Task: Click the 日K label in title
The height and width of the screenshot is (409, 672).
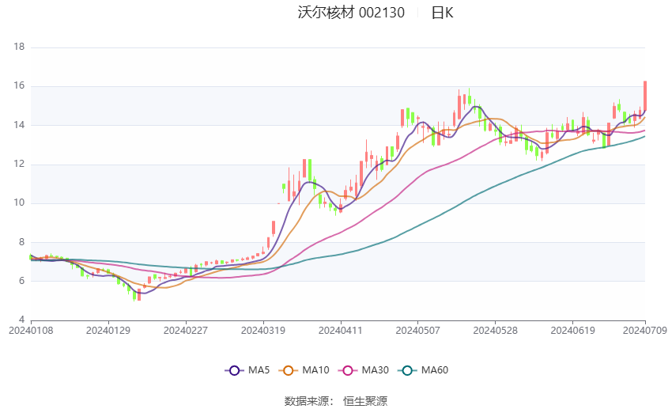Action: pyautogui.click(x=442, y=13)
